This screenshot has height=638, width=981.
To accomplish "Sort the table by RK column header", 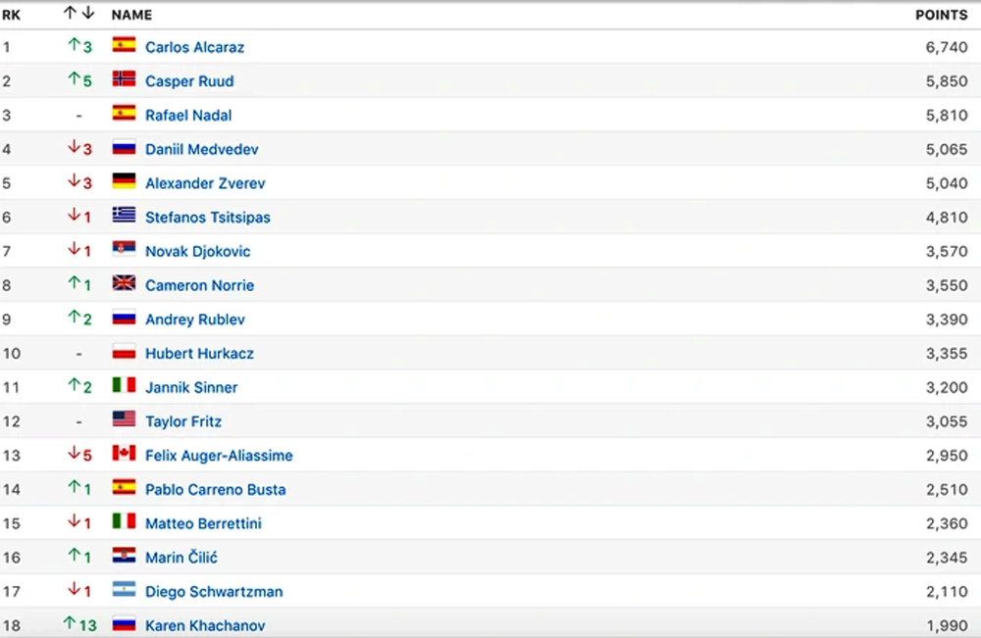I will (x=11, y=16).
